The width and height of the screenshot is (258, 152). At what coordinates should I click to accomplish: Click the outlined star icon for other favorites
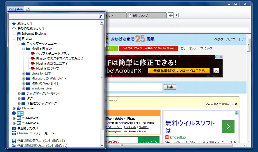click(14, 29)
